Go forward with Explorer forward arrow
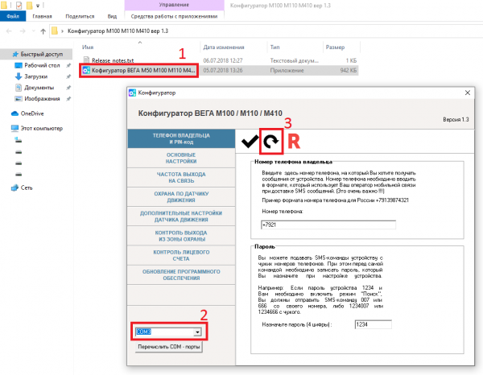 (23, 31)
